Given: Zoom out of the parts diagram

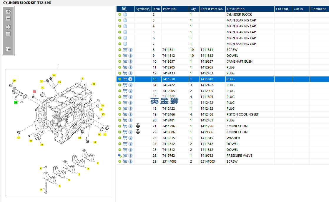Looking at the screenshot, I should coord(8,19).
